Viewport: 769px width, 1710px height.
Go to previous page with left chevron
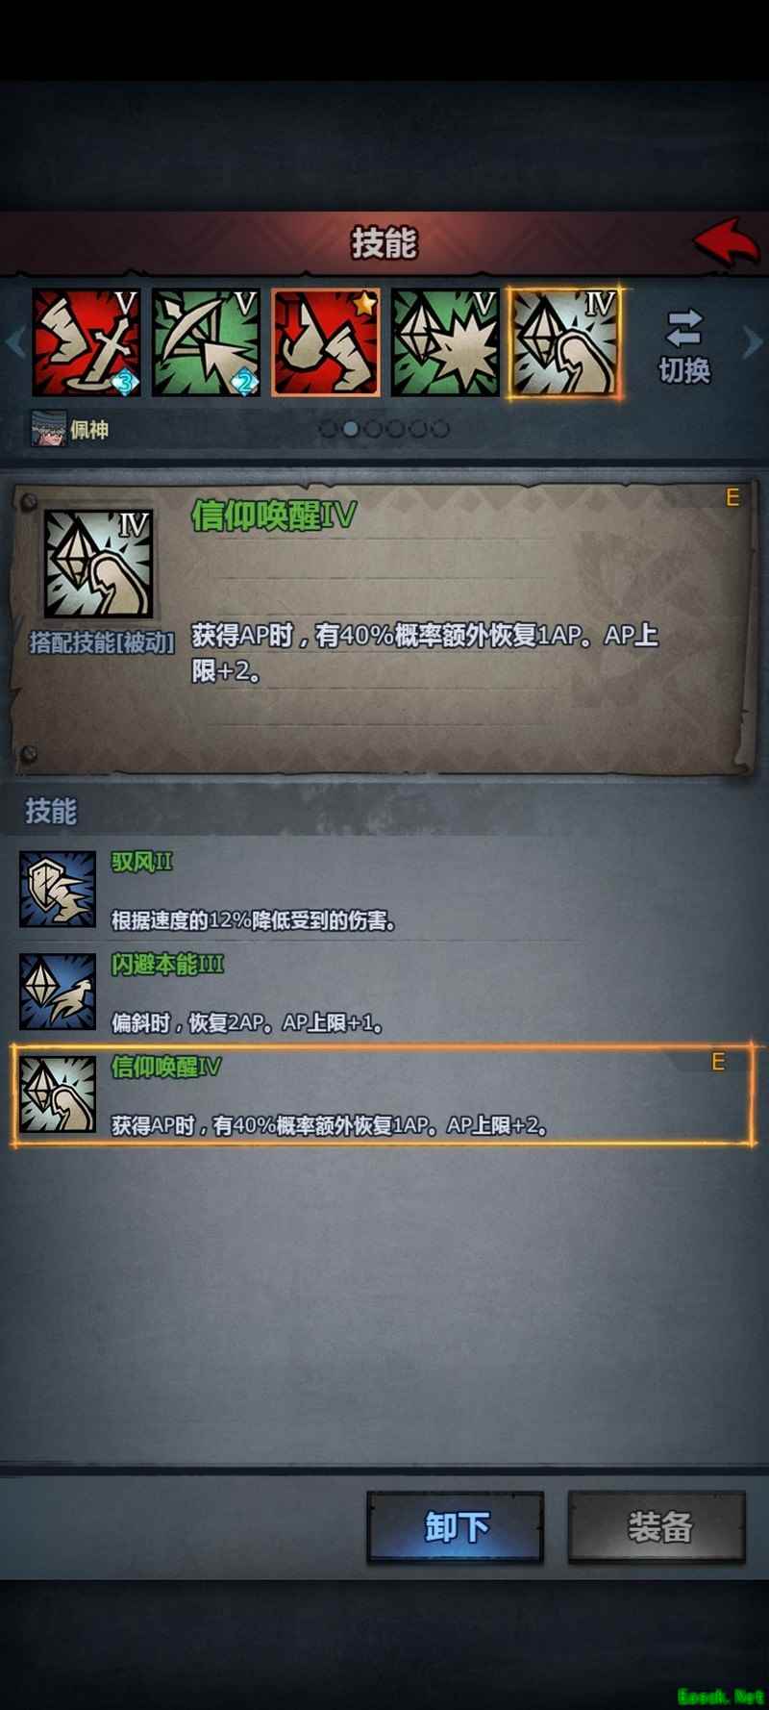(14, 341)
